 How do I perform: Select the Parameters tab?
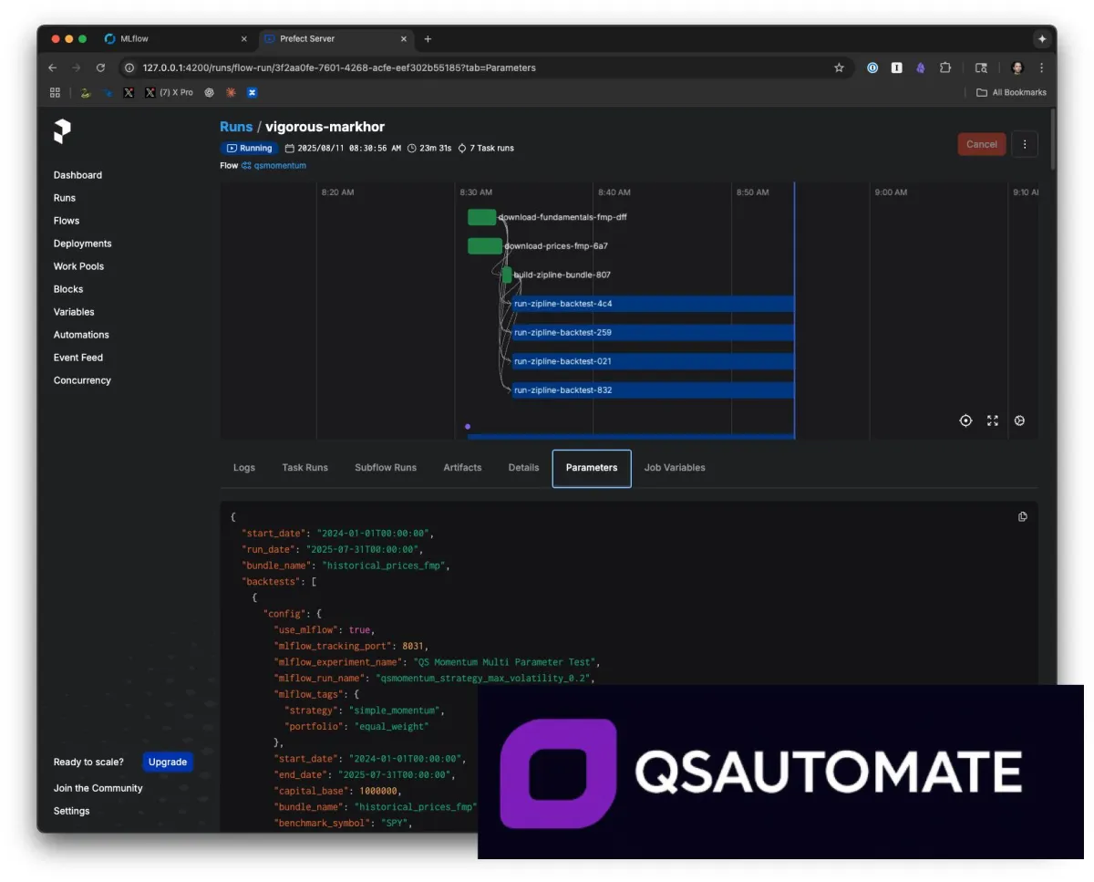coord(592,468)
